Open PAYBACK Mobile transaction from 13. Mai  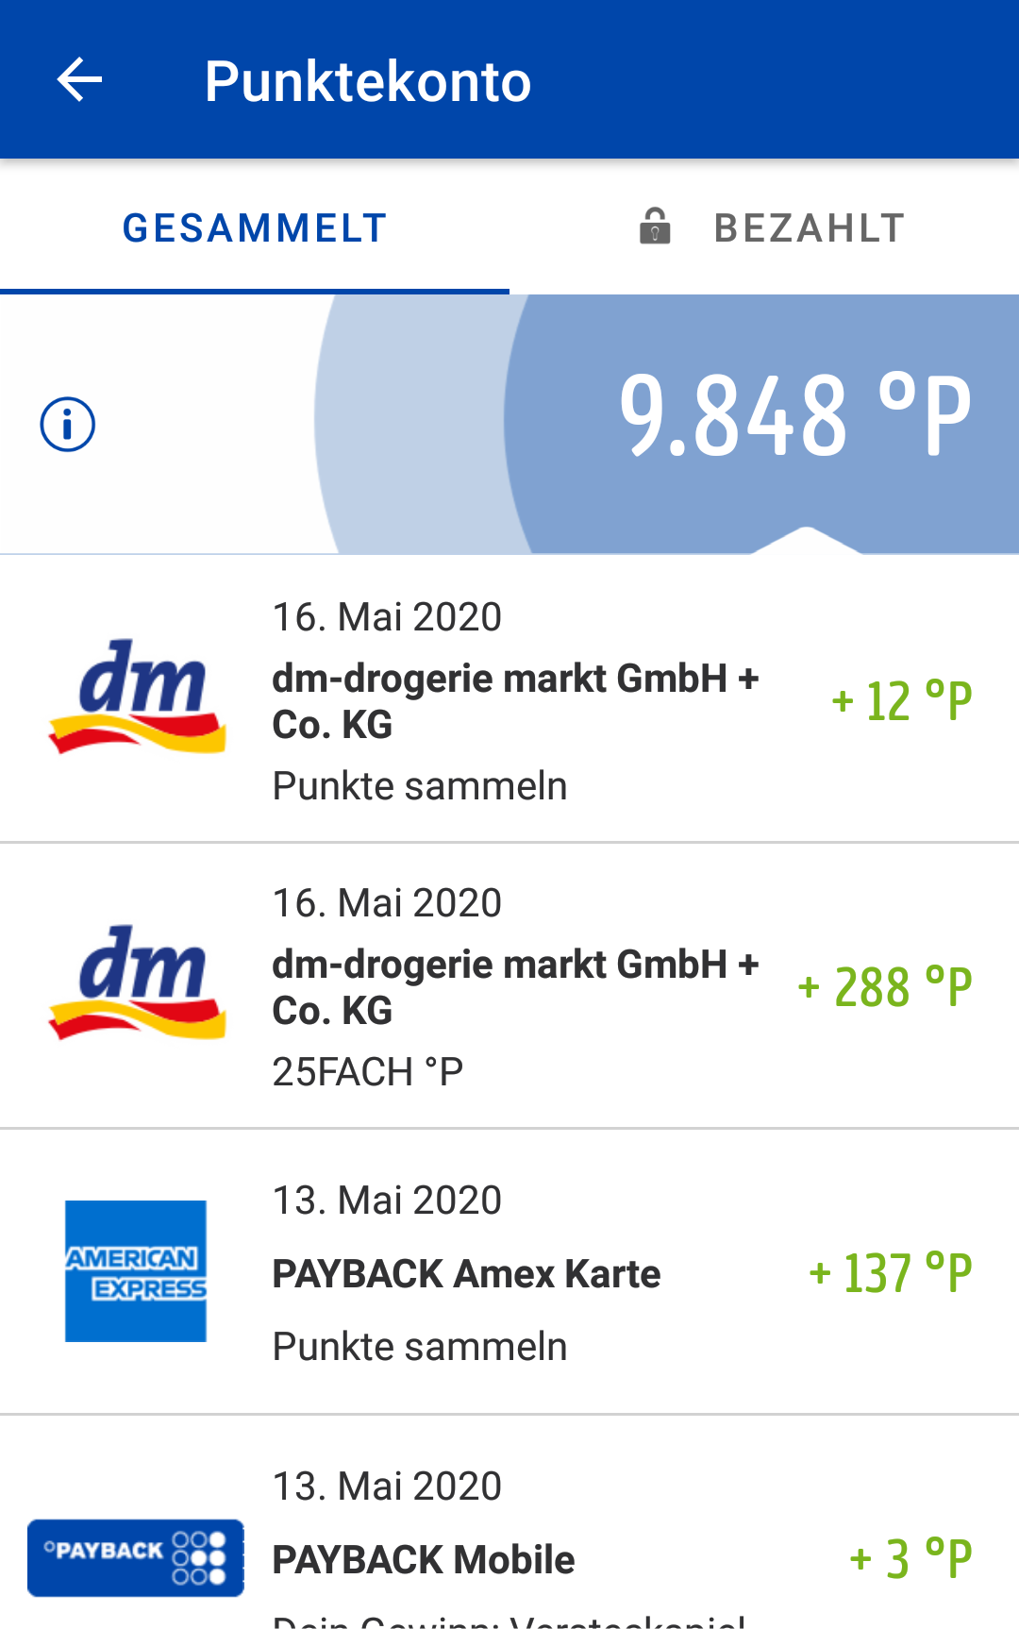[x=509, y=1522]
